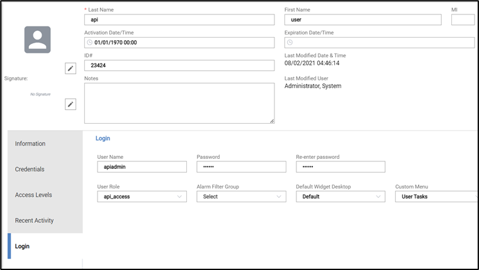Open the User Role dropdown

[x=142, y=197]
